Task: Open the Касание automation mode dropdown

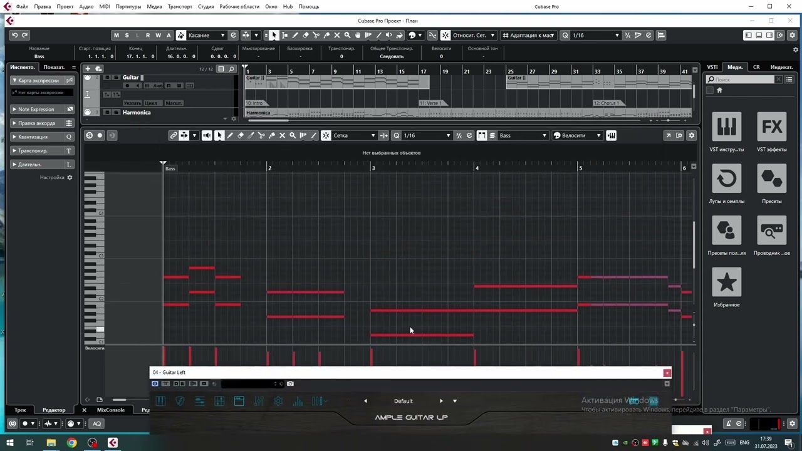Action: 206,35
